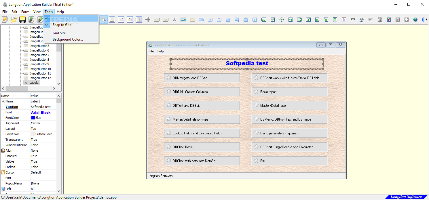Select the speech bubble hint component
The height and width of the screenshot is (200, 429).
point(237,20)
